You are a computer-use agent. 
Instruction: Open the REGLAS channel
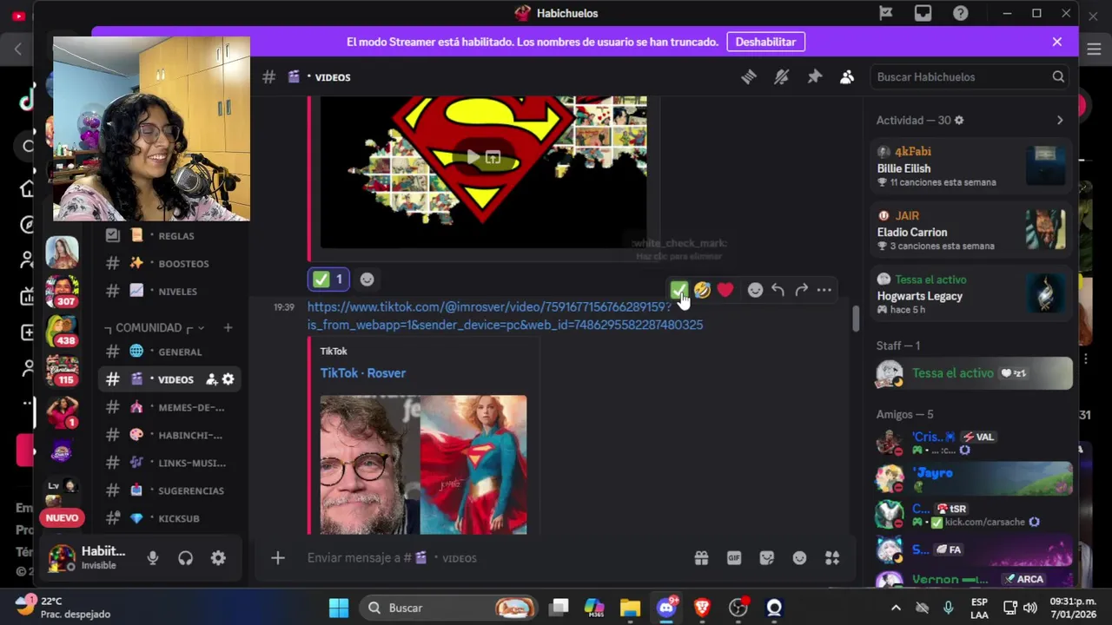click(171, 235)
